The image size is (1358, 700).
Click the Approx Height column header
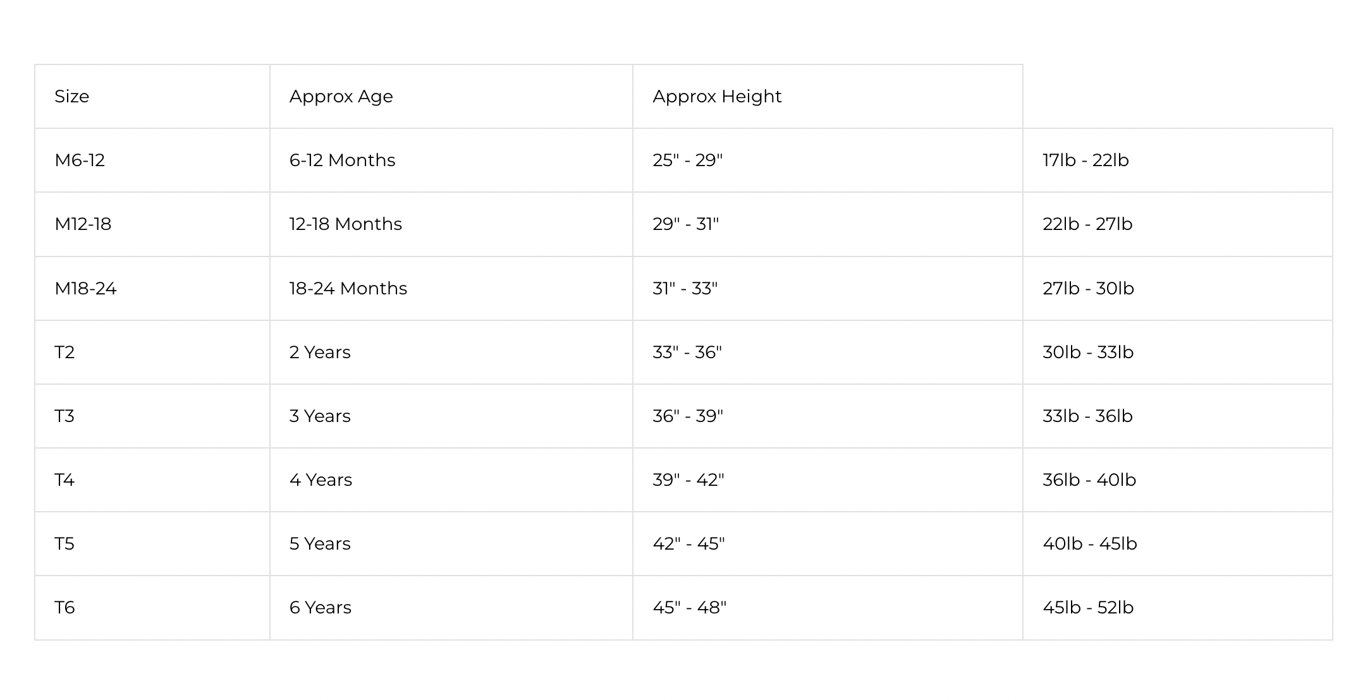pyautogui.click(x=717, y=97)
